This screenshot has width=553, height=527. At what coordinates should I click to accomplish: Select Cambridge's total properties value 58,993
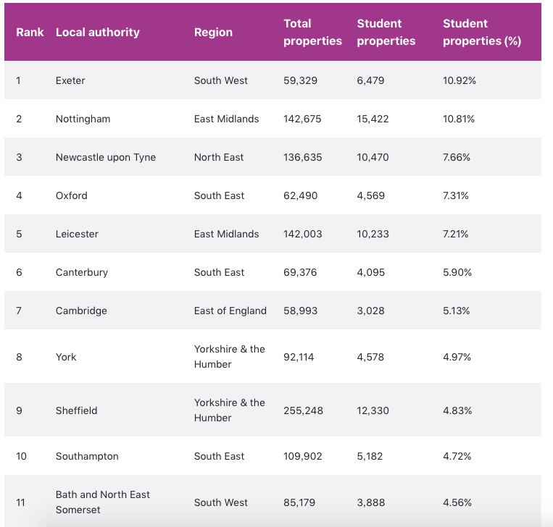pyautogui.click(x=301, y=311)
